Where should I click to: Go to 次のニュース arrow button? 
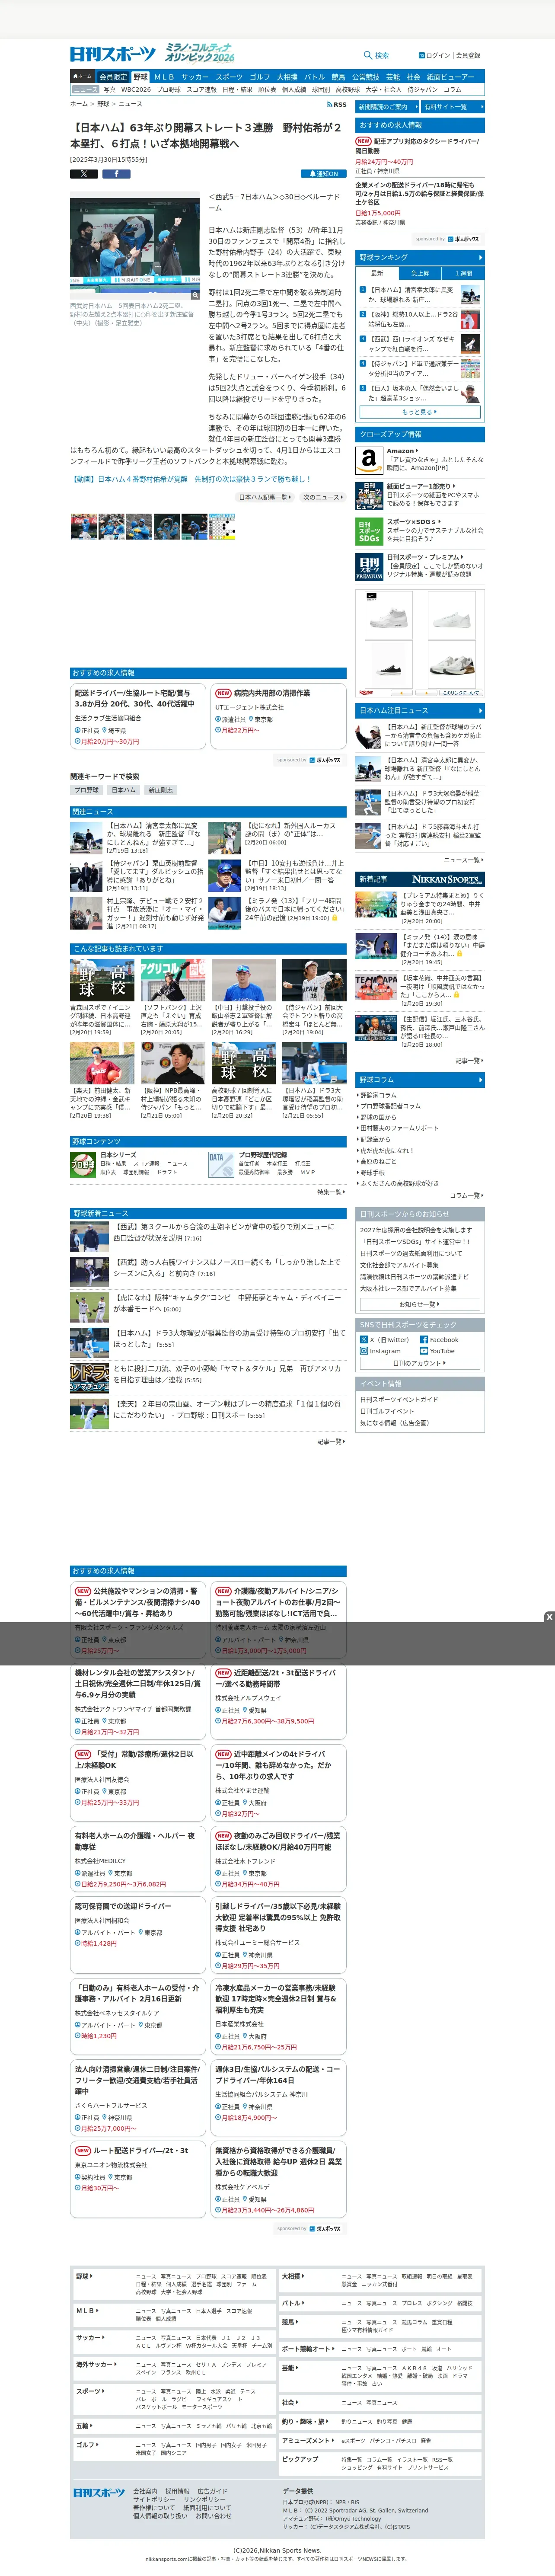point(322,497)
